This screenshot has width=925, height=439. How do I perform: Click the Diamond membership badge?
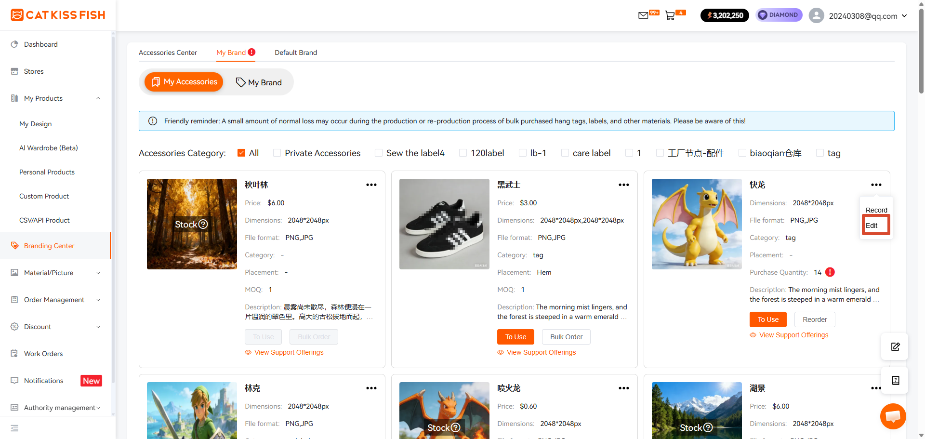tap(779, 15)
